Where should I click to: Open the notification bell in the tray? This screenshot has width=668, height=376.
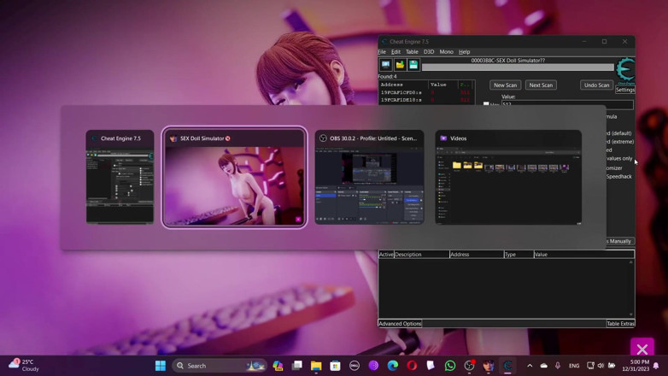click(x=656, y=366)
